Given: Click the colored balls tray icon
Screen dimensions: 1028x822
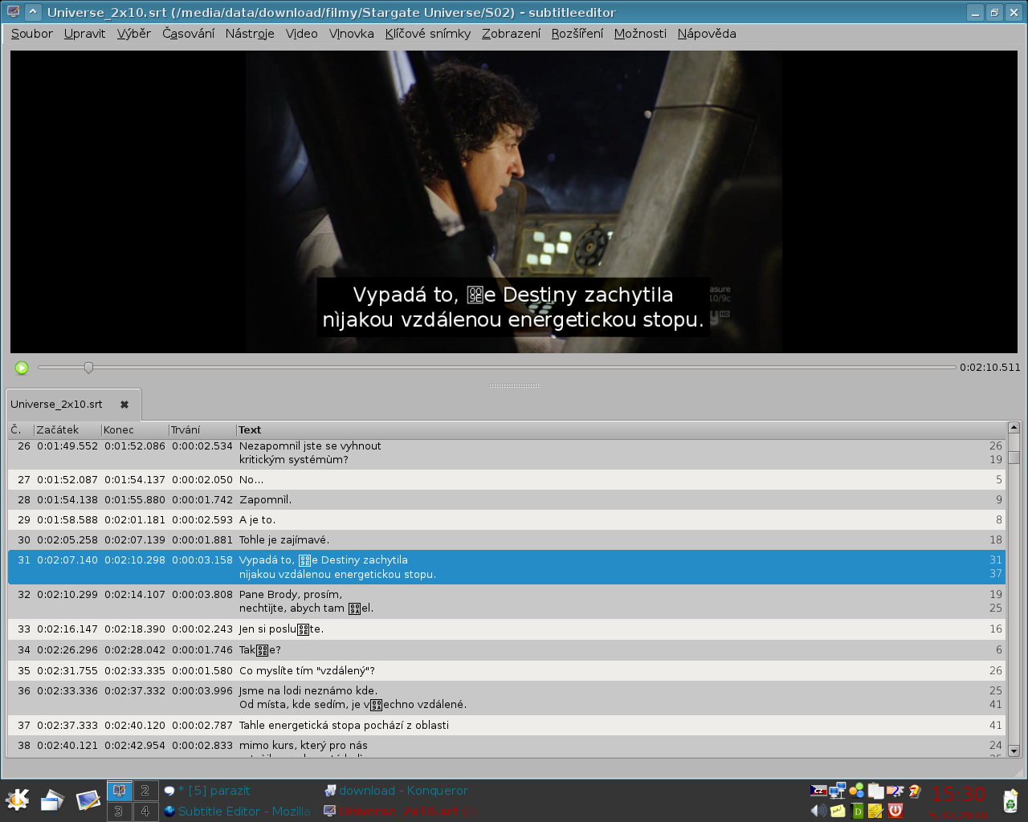Looking at the screenshot, I should point(857,791).
